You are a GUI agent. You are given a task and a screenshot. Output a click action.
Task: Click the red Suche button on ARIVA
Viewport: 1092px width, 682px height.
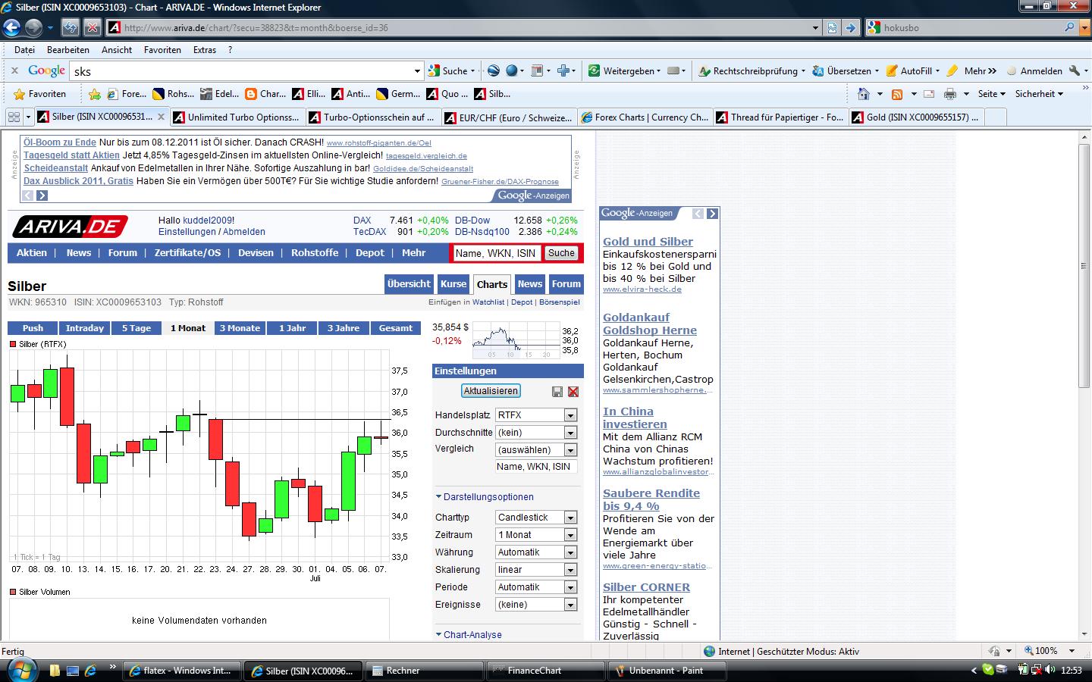[561, 253]
